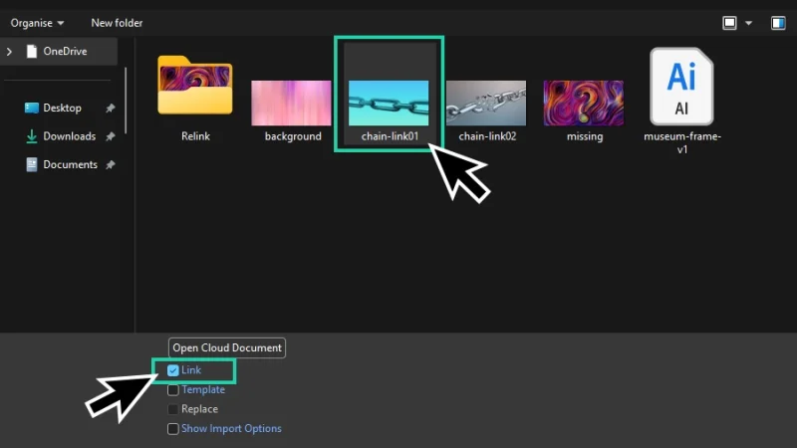
Task: Click the New folder button
Action: pyautogui.click(x=117, y=22)
